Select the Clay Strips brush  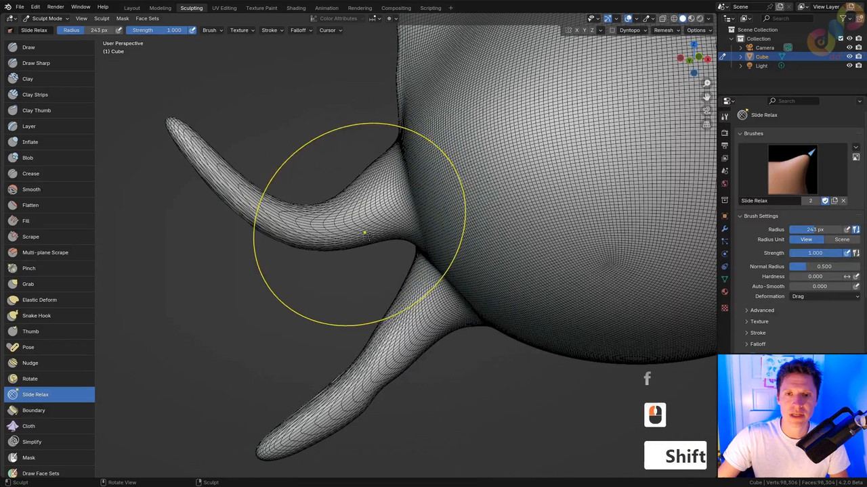click(x=49, y=95)
